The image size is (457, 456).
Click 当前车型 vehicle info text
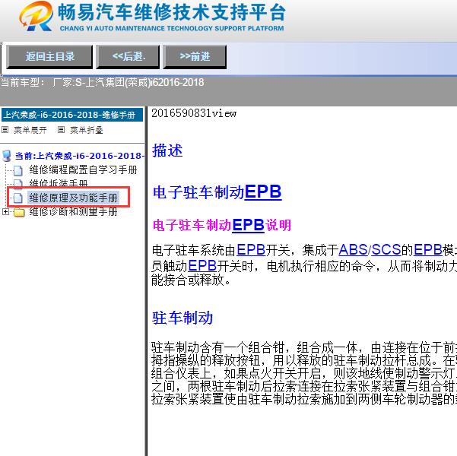pyautogui.click(x=103, y=82)
